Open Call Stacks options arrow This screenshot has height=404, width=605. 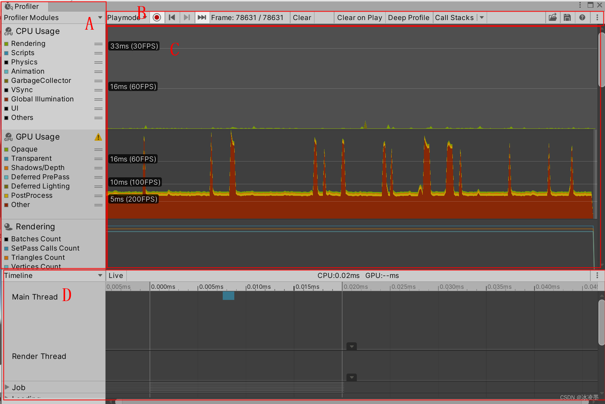click(482, 18)
